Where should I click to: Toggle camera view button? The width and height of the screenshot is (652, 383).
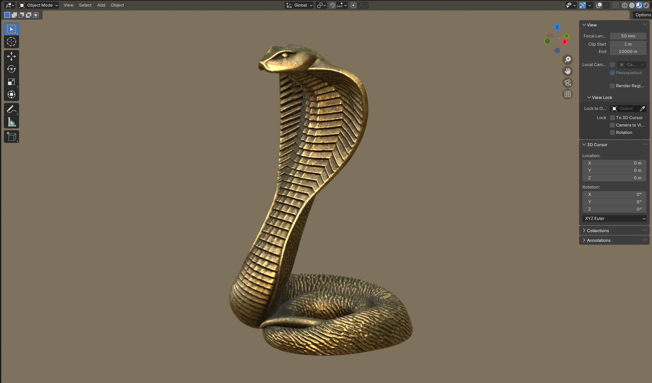568,83
